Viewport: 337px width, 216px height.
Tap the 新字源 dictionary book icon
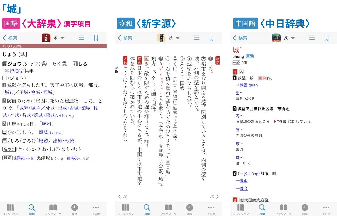coord(161,38)
